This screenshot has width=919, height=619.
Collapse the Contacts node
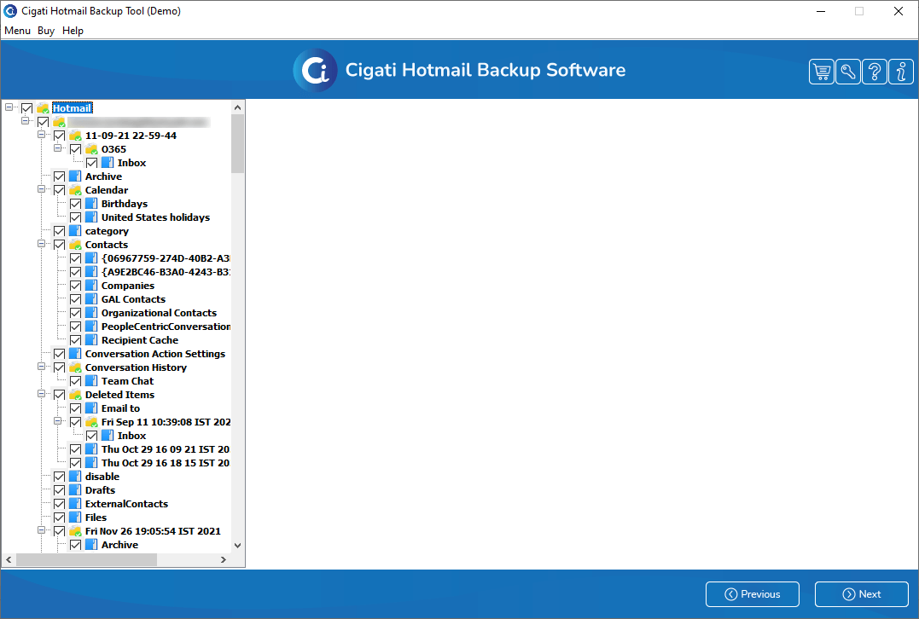tap(42, 244)
